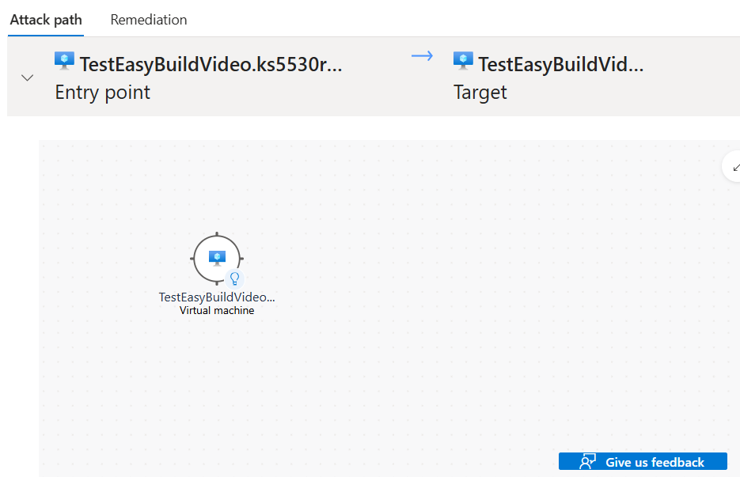Select the truncated TestEasyBuildVid target name

tap(560, 64)
